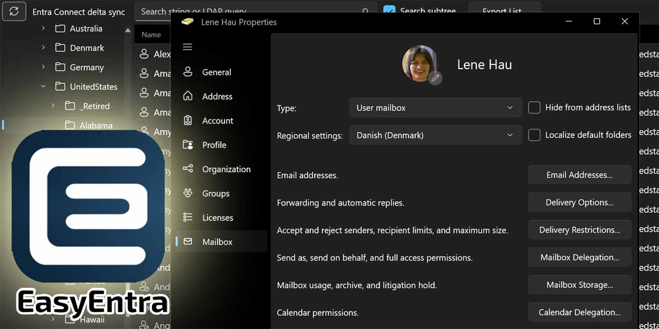Expand the _Retired tree node
The height and width of the screenshot is (329, 659).
53,106
